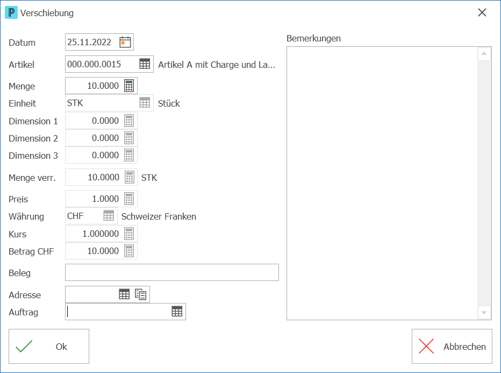Screen dimensions: 501x373
Task: Open the calculator for Menge
Action: (x=129, y=86)
